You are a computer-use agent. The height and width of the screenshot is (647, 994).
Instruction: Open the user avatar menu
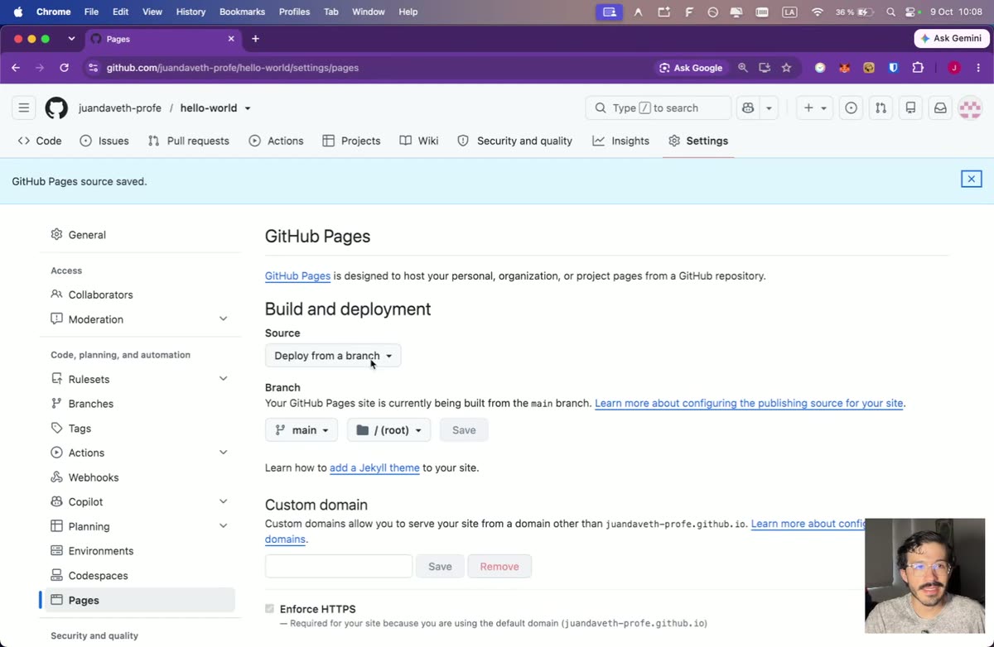coord(970,108)
